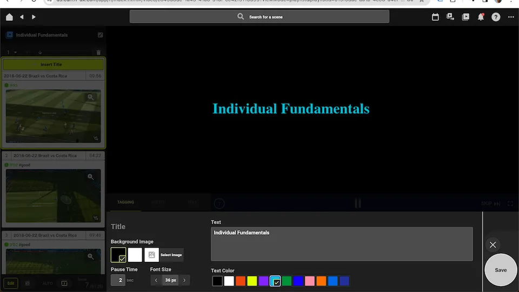519x292 pixels.
Task: Delete clip with the trash icon
Action: pos(98,52)
